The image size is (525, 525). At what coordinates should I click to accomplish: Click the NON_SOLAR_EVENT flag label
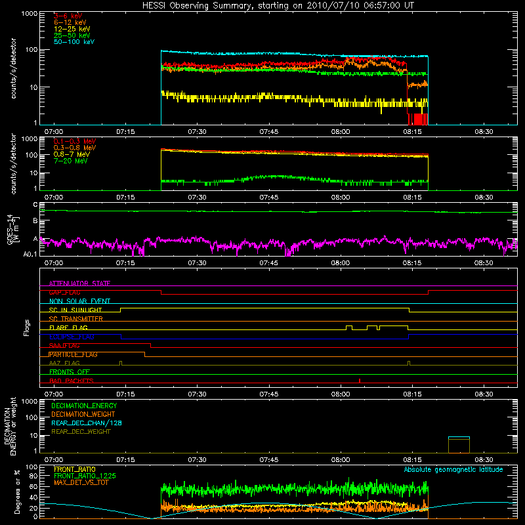(79, 301)
